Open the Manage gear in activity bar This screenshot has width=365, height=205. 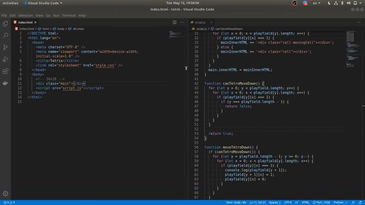(x=5, y=194)
